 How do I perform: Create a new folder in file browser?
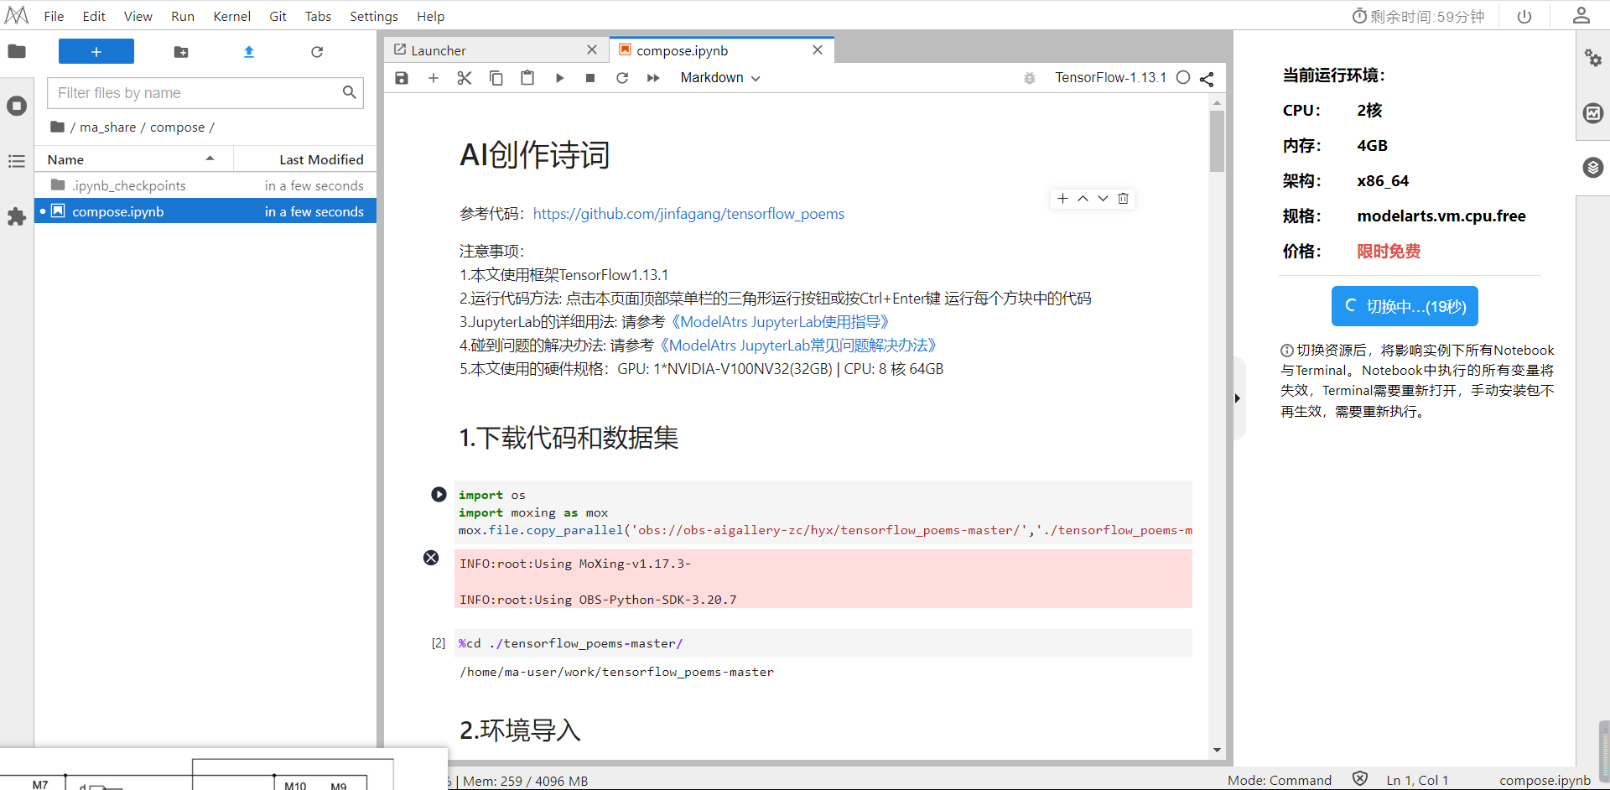pos(181,52)
